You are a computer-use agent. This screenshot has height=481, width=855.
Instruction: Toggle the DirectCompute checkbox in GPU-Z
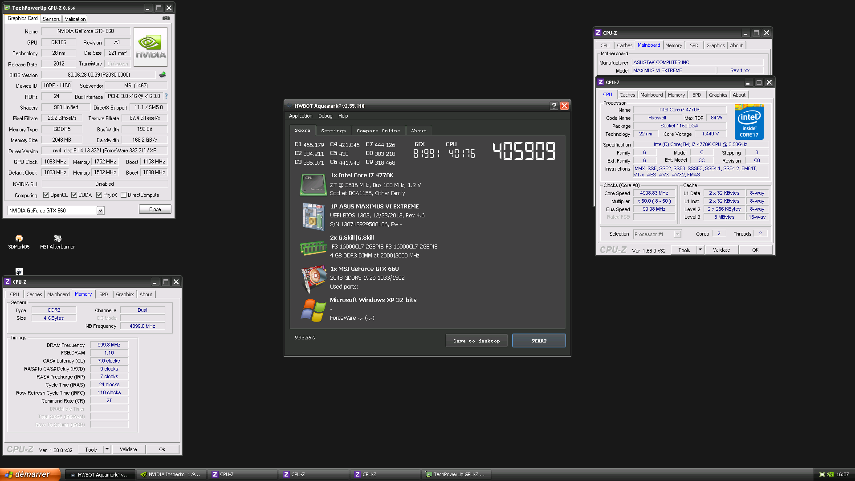click(x=124, y=195)
